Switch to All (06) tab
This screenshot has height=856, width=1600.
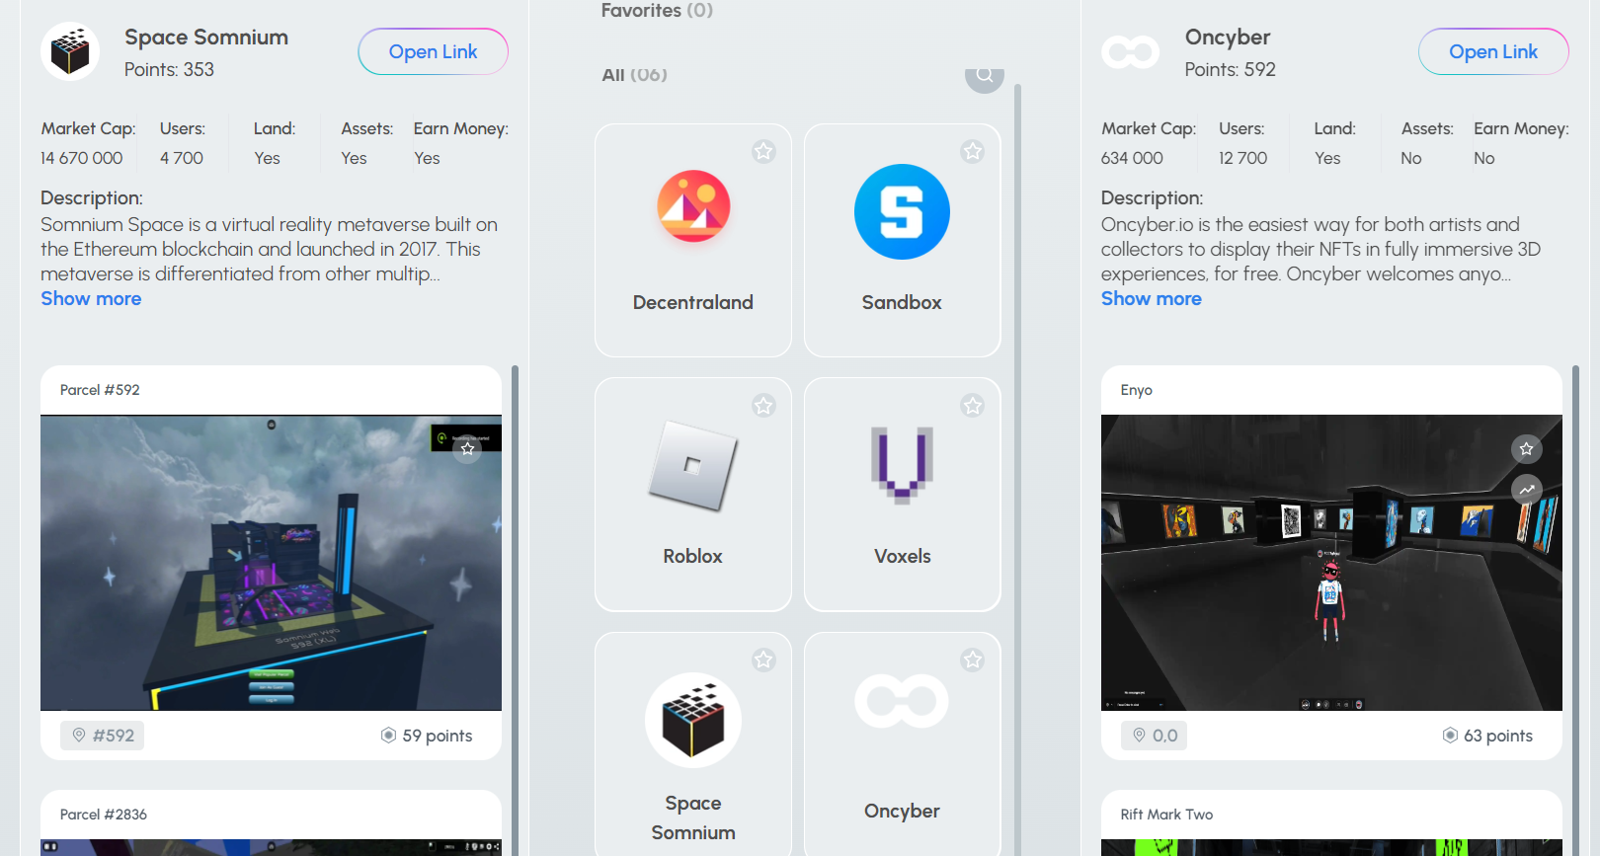634,75
